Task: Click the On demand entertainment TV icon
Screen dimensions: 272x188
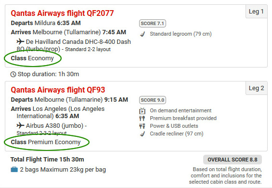Action: tap(142, 111)
